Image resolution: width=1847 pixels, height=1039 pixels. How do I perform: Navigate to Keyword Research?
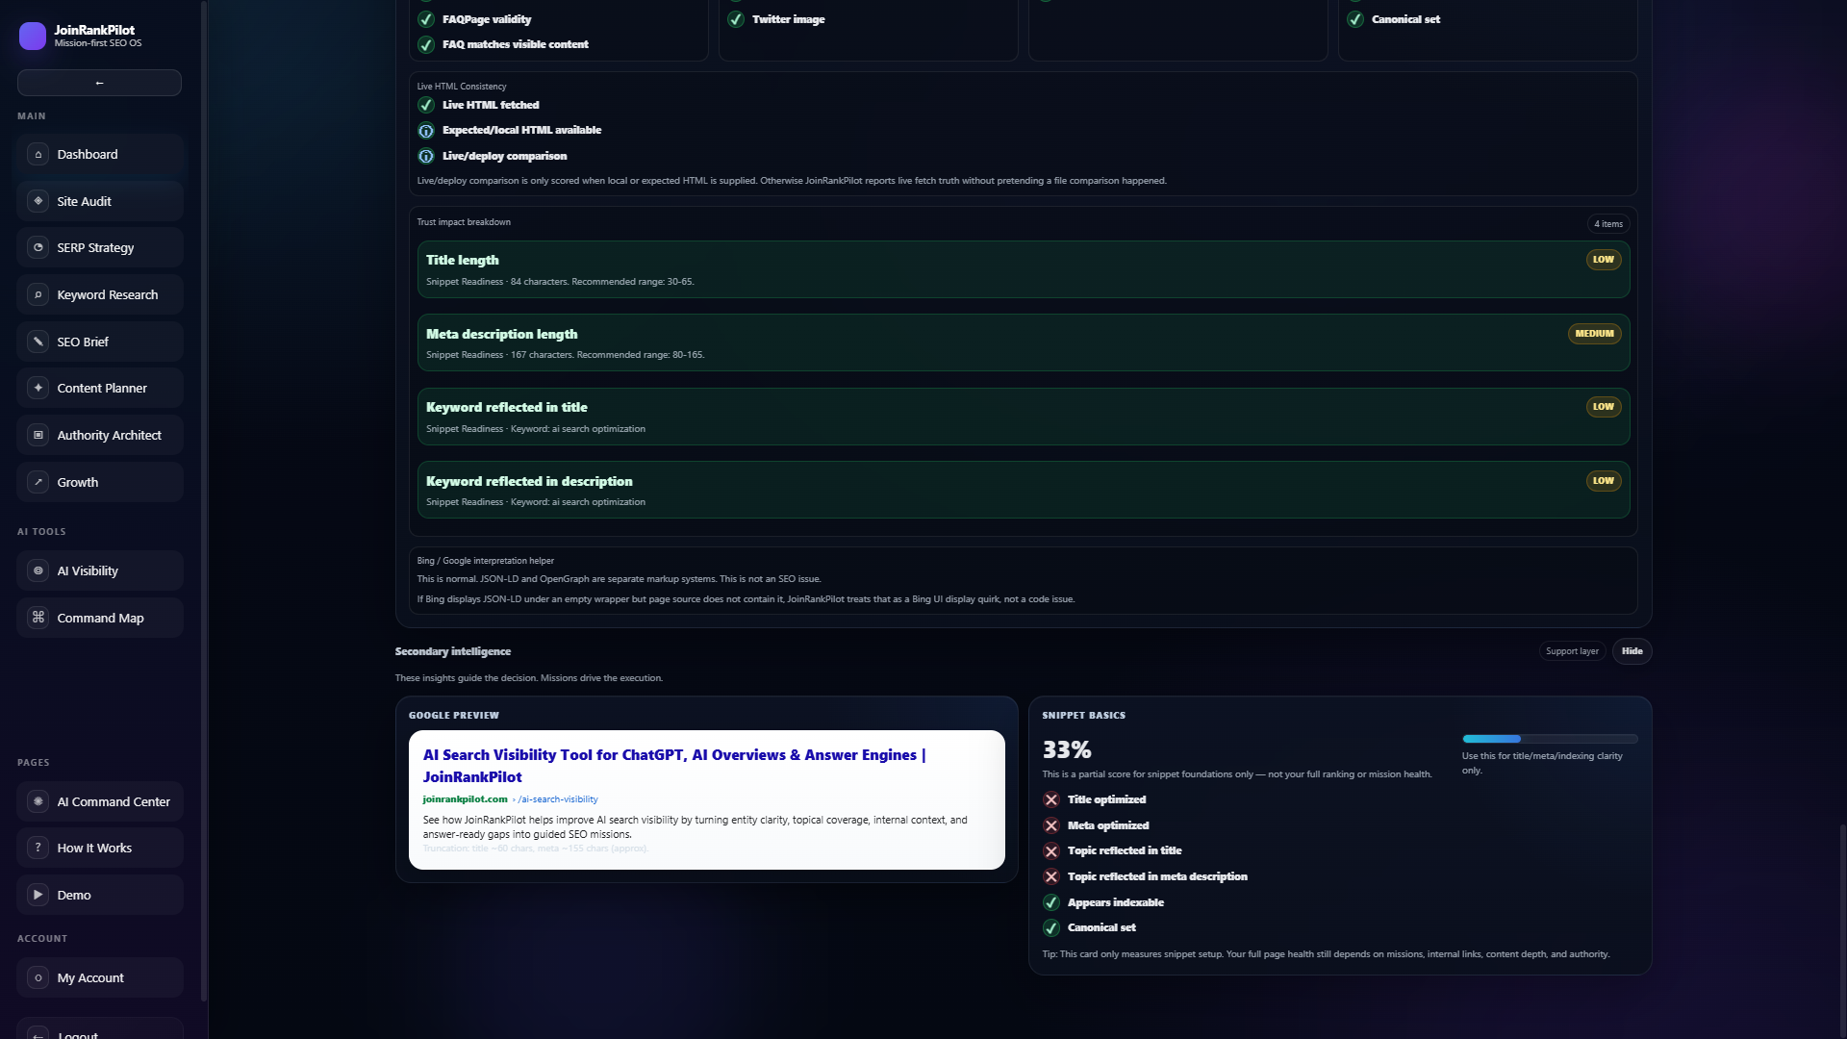pyautogui.click(x=100, y=294)
